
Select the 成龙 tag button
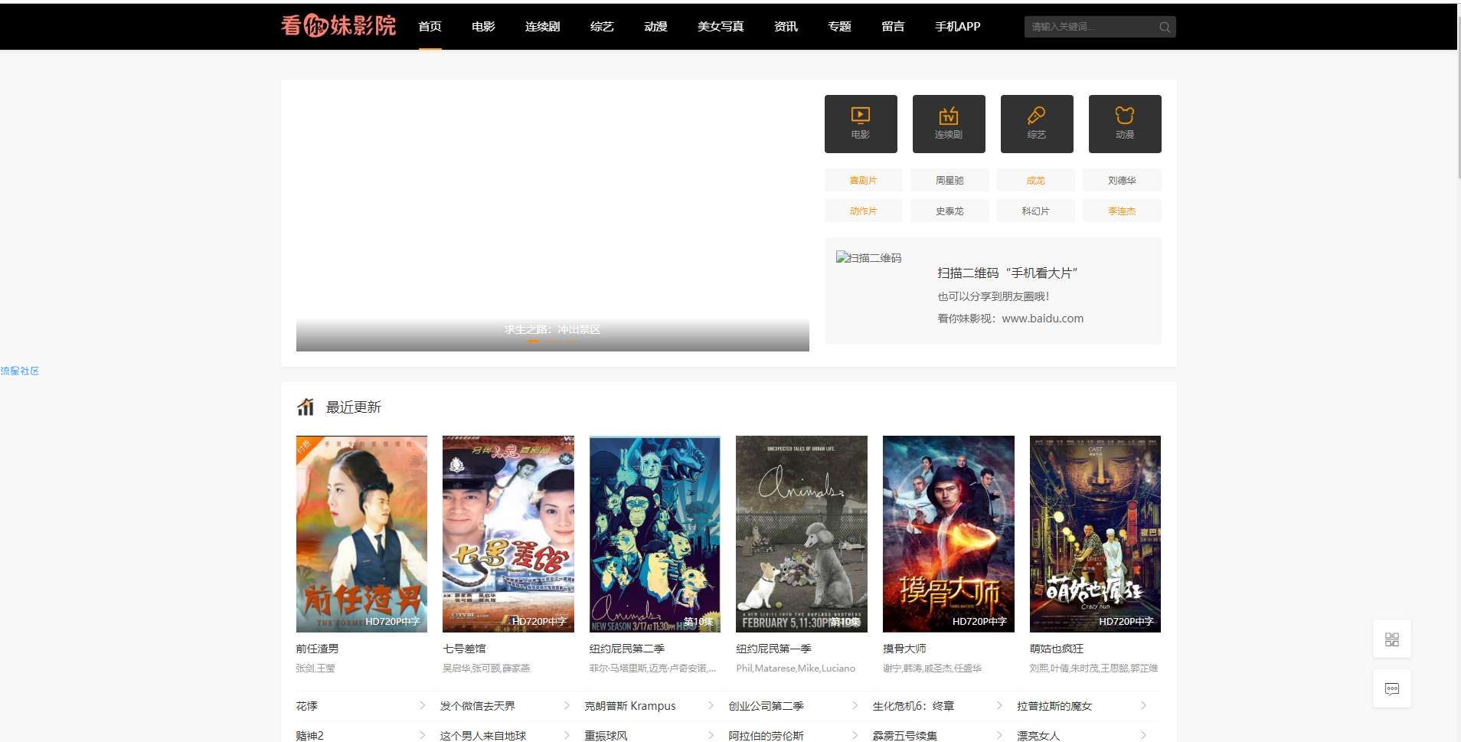tap(1035, 181)
